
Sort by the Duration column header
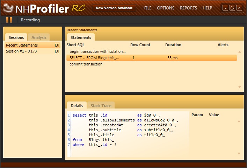[x=173, y=45]
